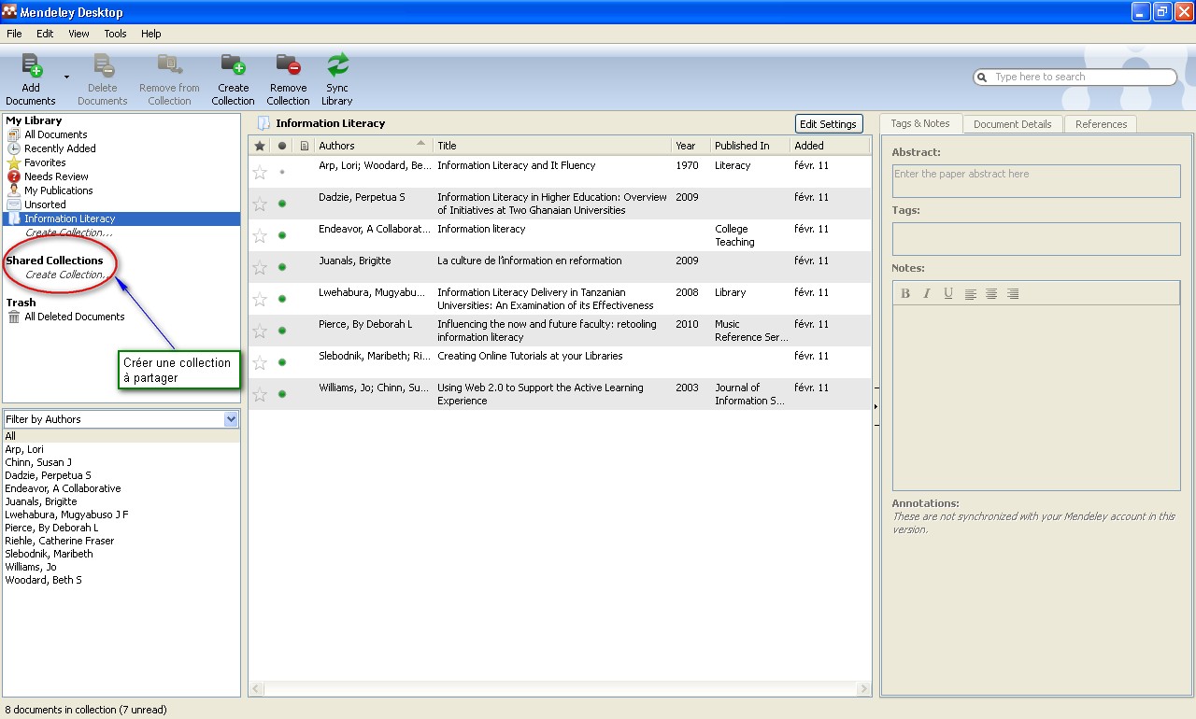Toggle favorite star for Arp, Lori document
Screen dimensions: 1196x719
click(260, 172)
